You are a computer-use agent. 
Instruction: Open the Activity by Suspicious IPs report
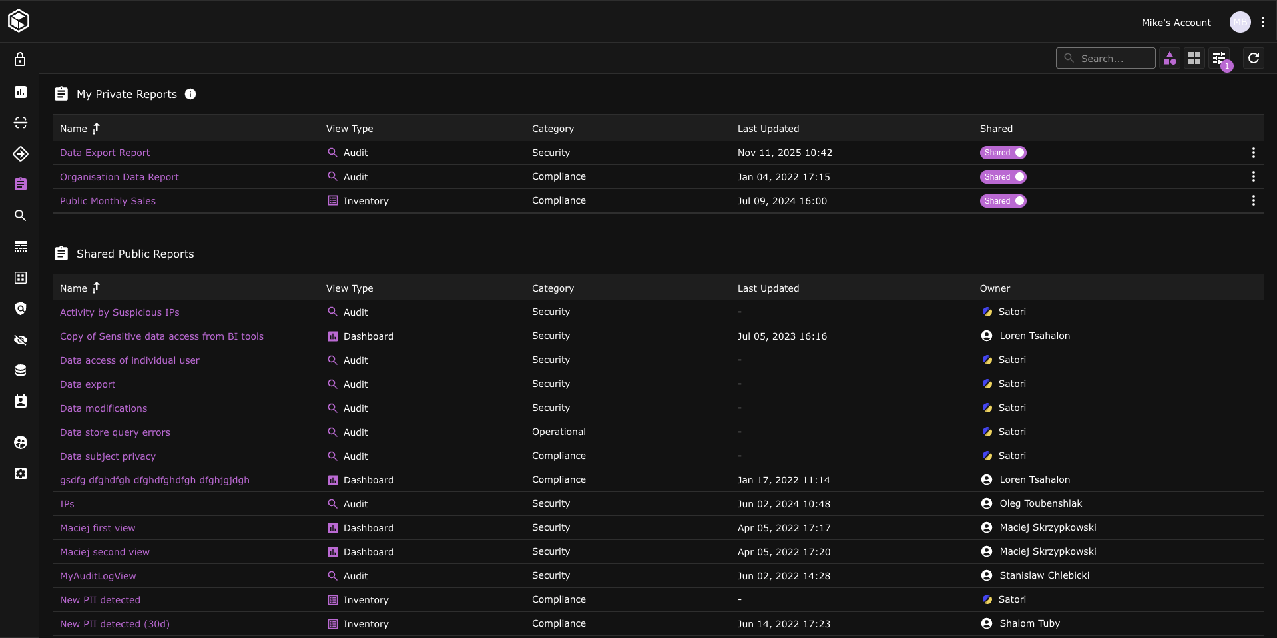click(x=120, y=312)
